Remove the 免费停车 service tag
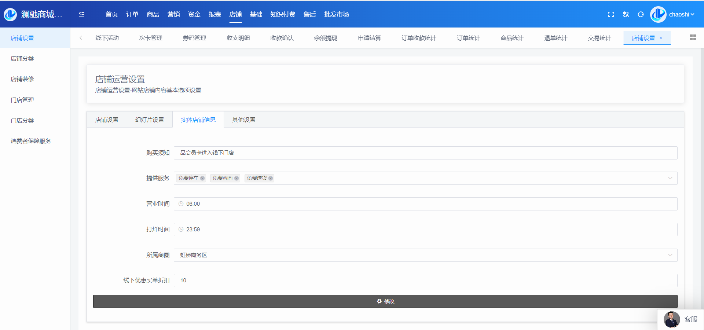704x330 pixels. point(202,178)
